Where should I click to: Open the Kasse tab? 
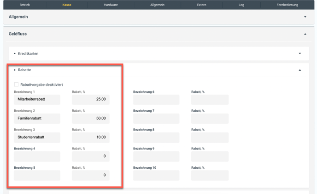click(67, 5)
